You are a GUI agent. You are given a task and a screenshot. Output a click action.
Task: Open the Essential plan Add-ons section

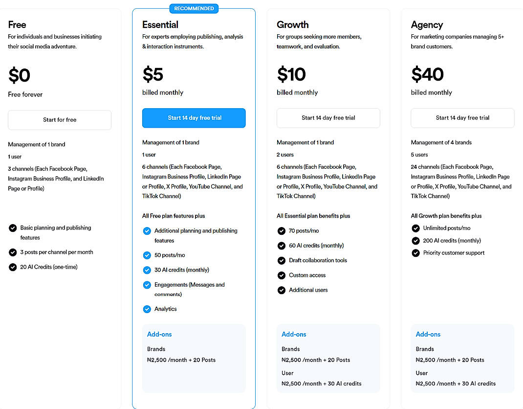(x=159, y=334)
